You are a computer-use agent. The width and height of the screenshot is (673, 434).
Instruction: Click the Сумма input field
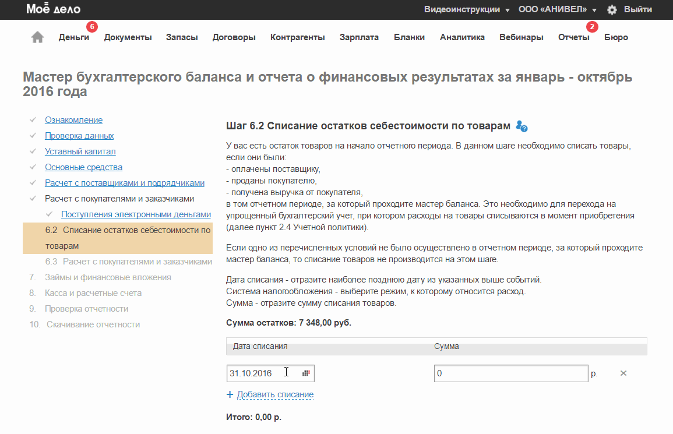(510, 373)
